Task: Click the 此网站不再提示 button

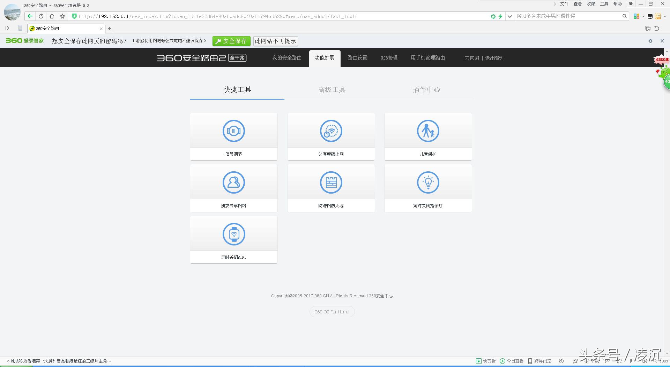Action: (275, 41)
